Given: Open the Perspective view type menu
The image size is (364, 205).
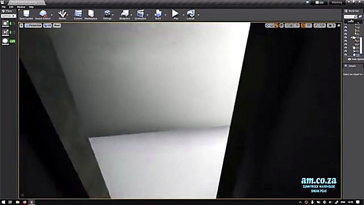Looking at the screenshot, I should [33, 26].
